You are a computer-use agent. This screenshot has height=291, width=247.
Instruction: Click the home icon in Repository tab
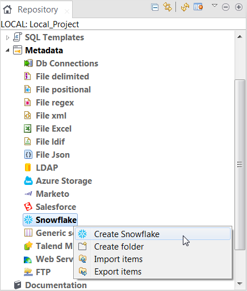click(7, 9)
